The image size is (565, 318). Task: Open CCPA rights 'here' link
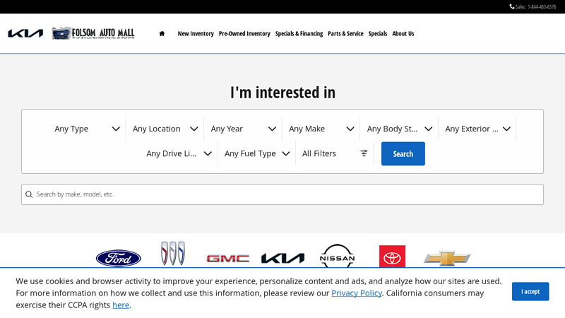click(121, 305)
